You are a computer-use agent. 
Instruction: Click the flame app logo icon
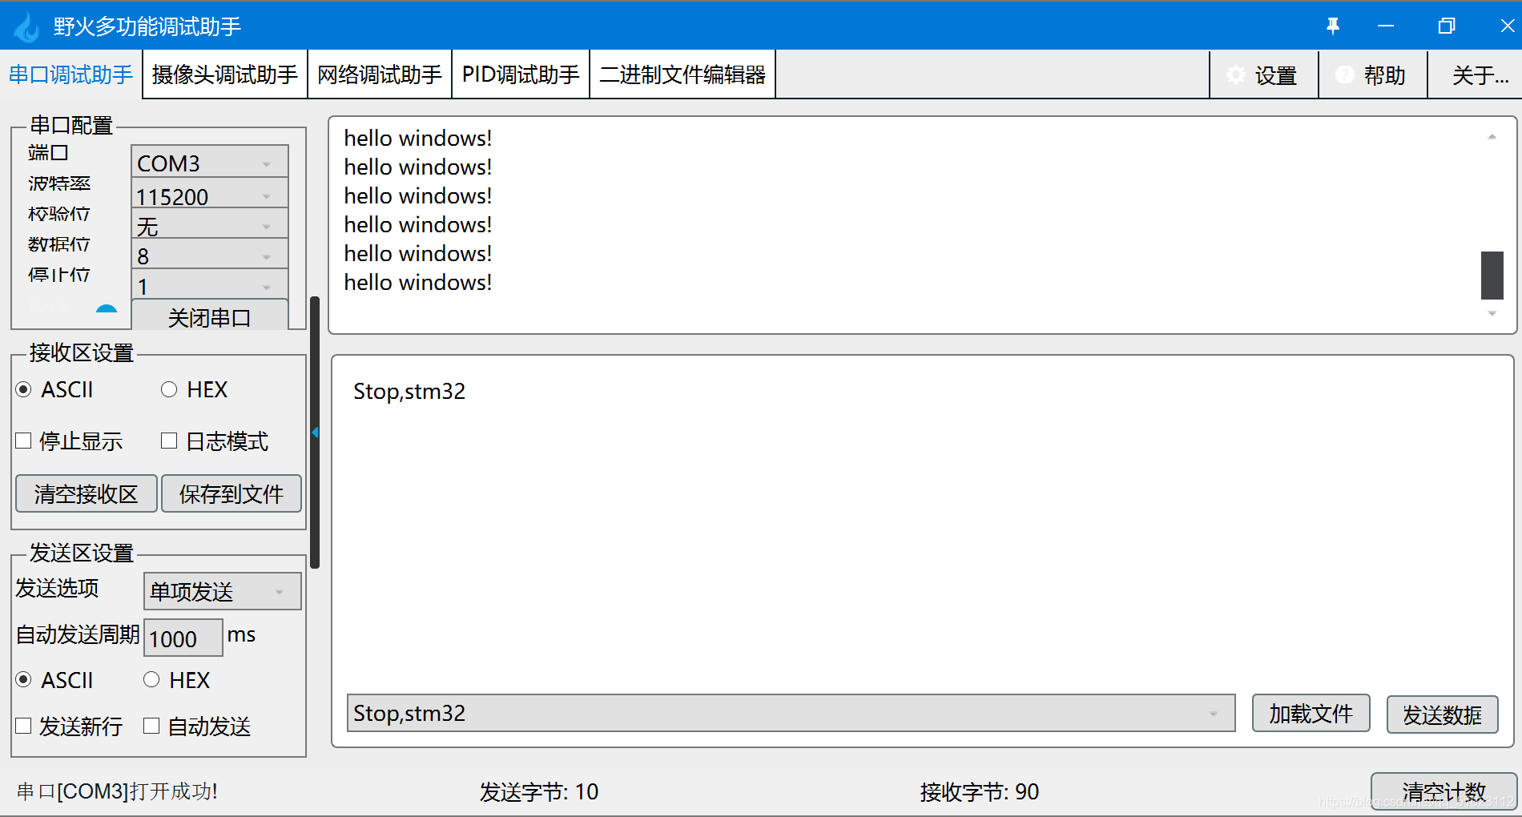(26, 26)
